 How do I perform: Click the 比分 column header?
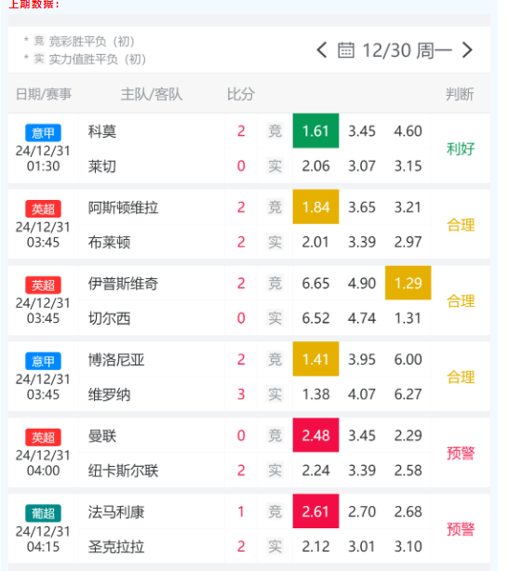click(x=241, y=94)
